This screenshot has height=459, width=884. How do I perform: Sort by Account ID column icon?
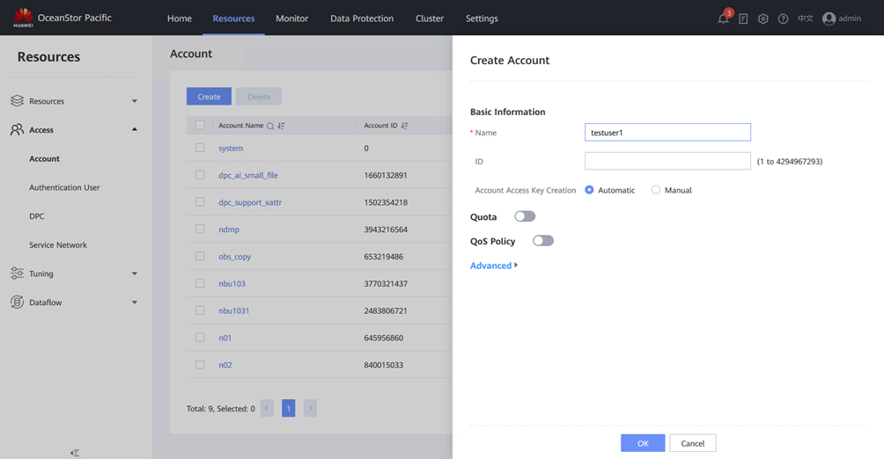coord(405,126)
